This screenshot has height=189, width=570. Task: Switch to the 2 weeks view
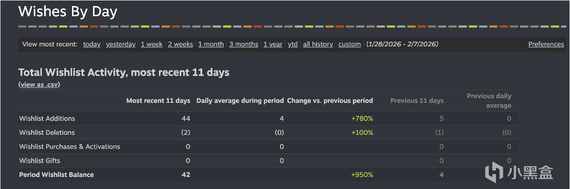(x=180, y=44)
